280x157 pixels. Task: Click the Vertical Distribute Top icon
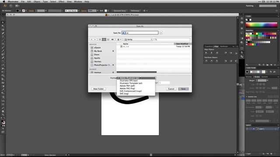coord(206,61)
